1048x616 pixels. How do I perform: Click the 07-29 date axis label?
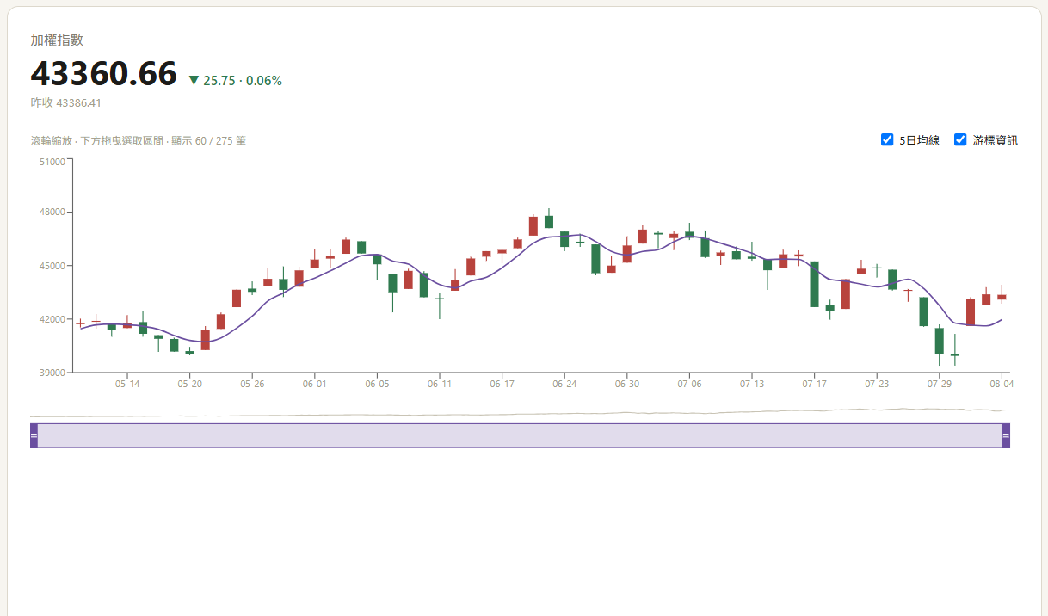tap(940, 384)
